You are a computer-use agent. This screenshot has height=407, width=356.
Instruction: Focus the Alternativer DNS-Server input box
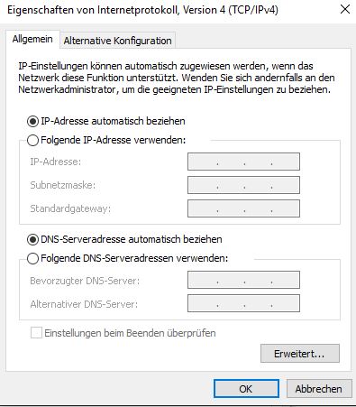(243, 303)
